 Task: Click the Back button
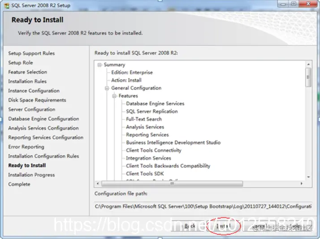tap(189, 226)
